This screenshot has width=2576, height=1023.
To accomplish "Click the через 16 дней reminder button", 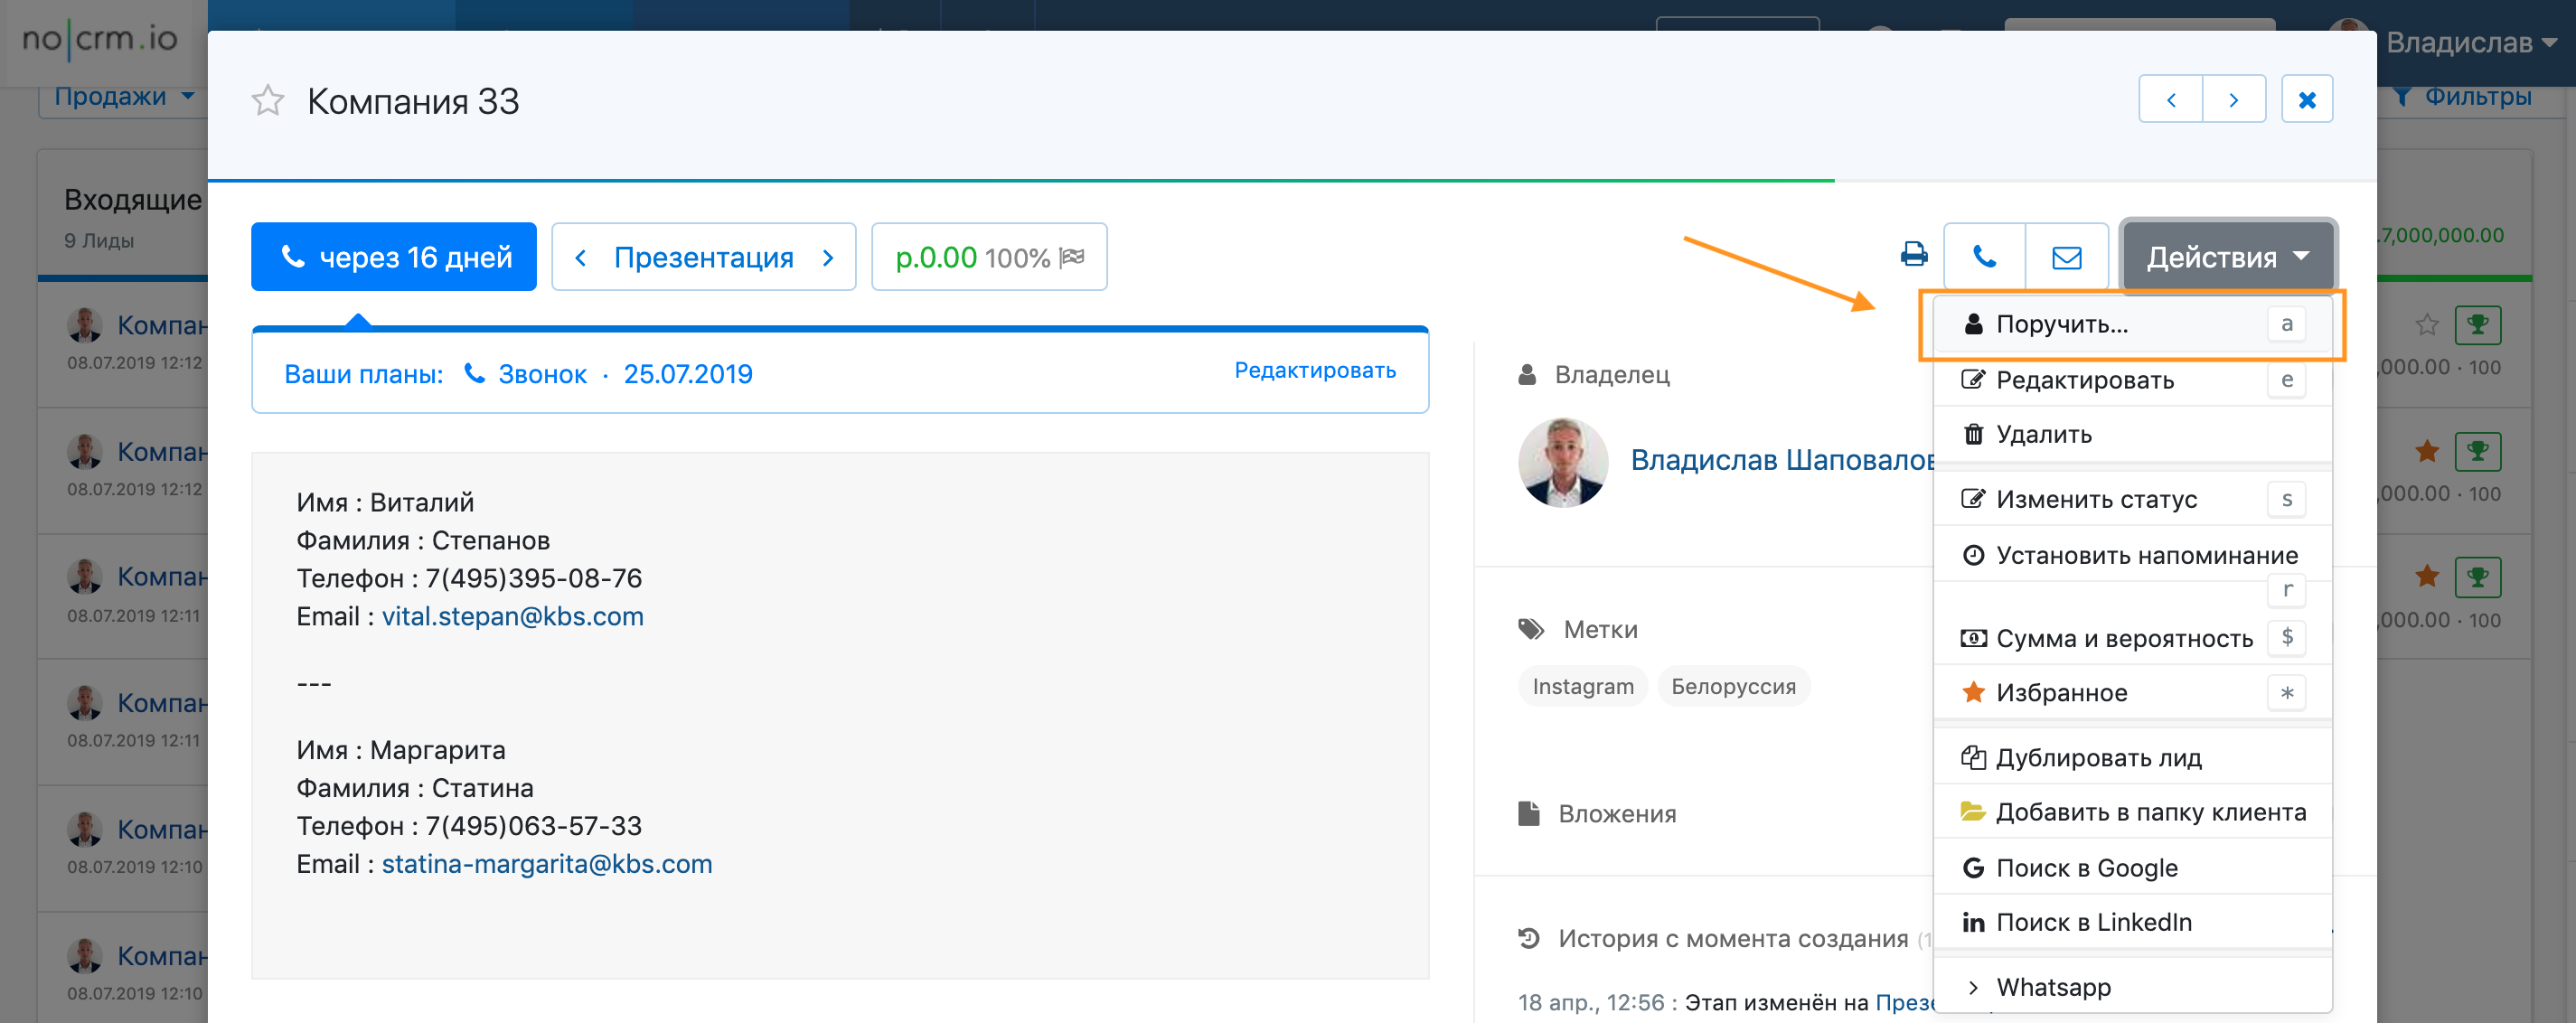I will tap(394, 258).
